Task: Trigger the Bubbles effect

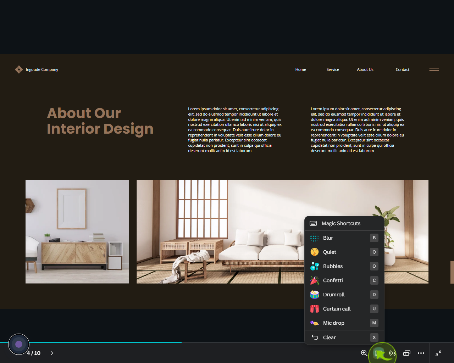Action: (344, 266)
